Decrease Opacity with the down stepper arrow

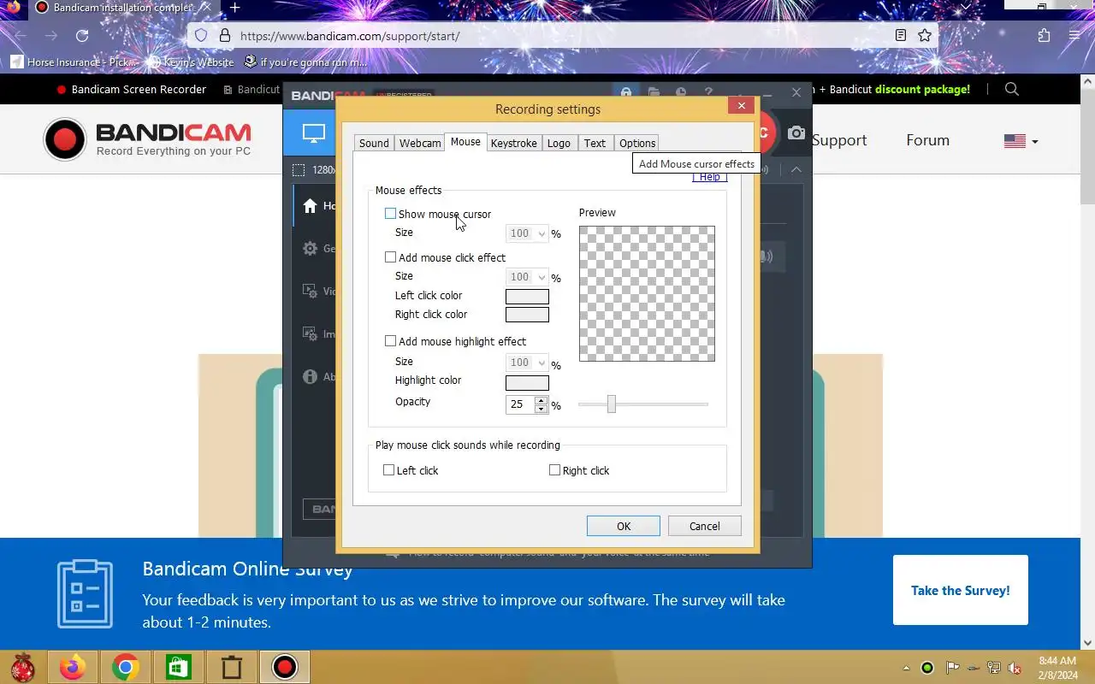click(541, 410)
